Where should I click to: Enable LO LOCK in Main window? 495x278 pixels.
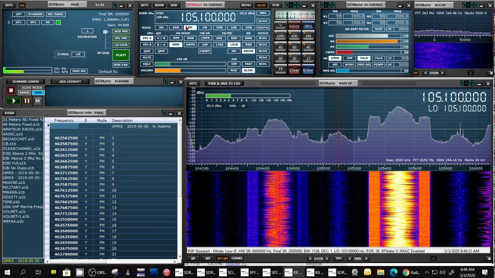tap(121, 45)
